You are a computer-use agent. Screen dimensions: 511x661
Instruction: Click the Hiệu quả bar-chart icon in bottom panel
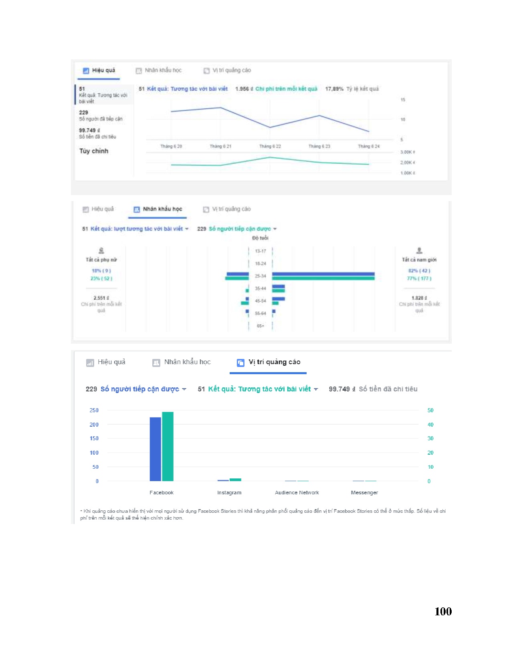pyautogui.click(x=90, y=363)
